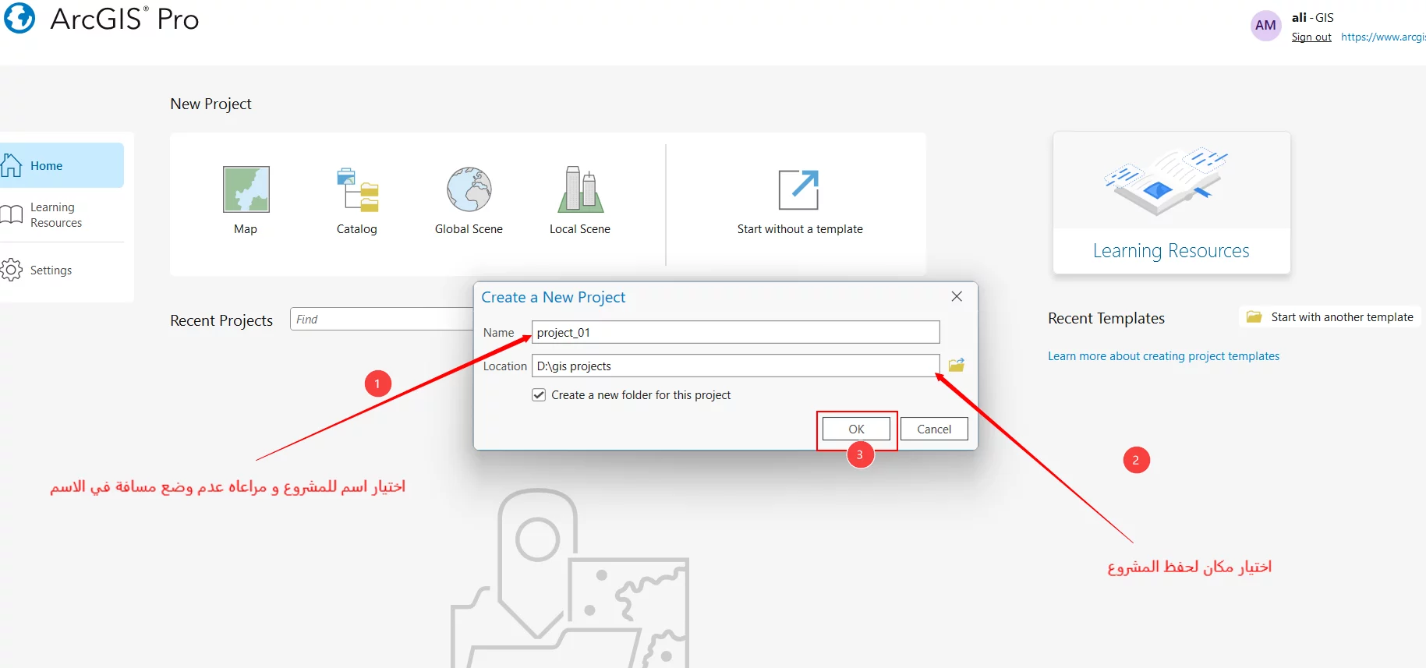Click the Find recent projects search box
This screenshot has width=1426, height=668.
tap(381, 319)
